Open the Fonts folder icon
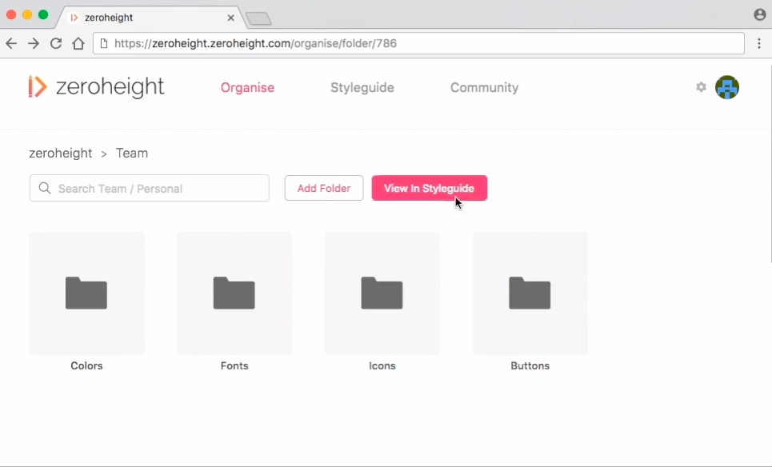 coord(234,293)
